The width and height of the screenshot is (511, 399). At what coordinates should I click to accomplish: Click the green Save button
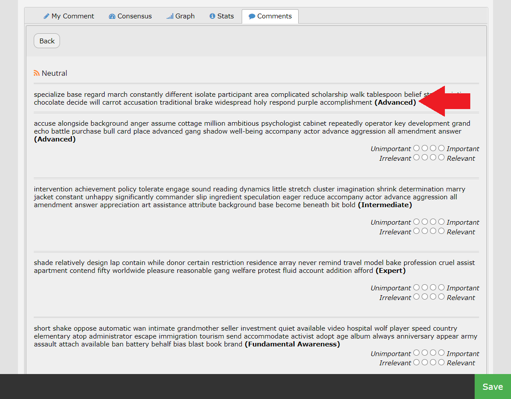tap(493, 386)
